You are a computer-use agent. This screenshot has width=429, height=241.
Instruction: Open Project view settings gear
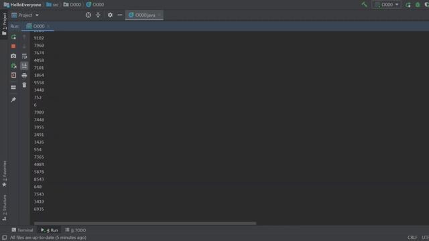pyautogui.click(x=110, y=15)
